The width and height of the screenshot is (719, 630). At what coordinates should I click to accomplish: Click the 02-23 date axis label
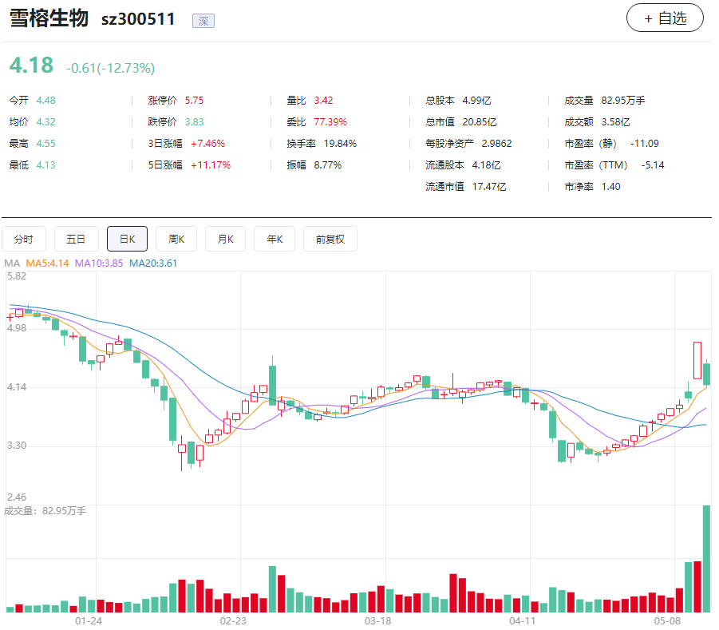[x=233, y=621]
